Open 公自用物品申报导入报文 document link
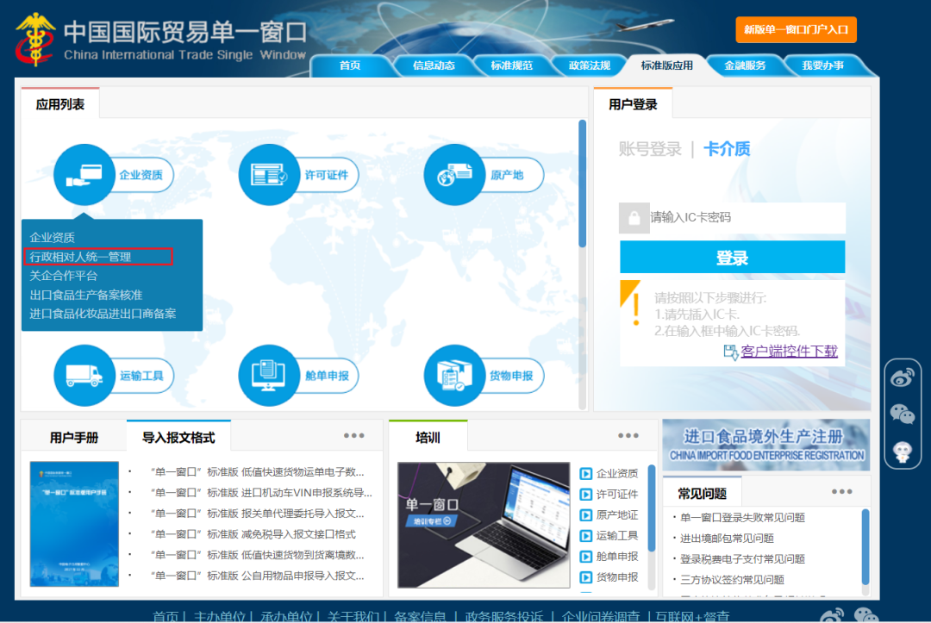931x623 pixels. 258,576
